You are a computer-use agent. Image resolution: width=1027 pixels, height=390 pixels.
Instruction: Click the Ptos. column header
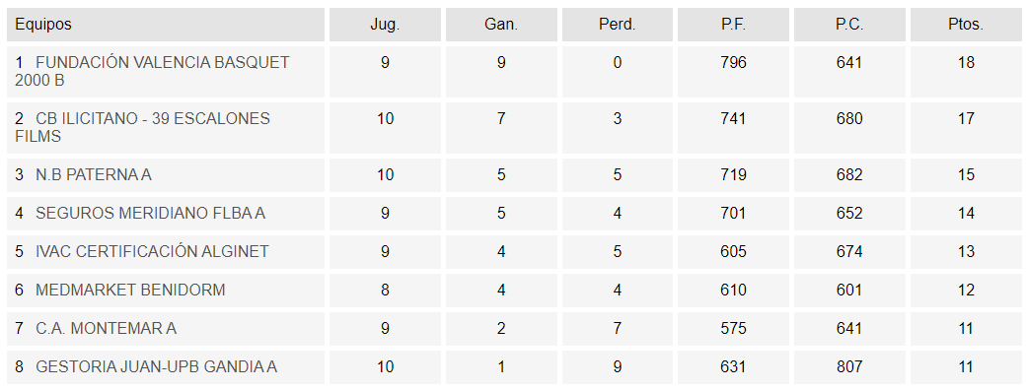tap(966, 25)
